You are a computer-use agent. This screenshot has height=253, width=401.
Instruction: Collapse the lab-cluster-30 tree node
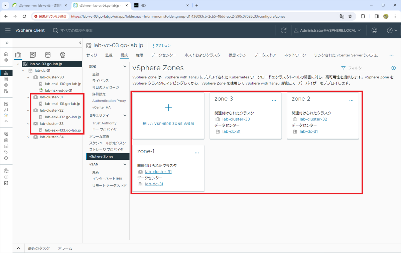pyautogui.click(x=28, y=77)
